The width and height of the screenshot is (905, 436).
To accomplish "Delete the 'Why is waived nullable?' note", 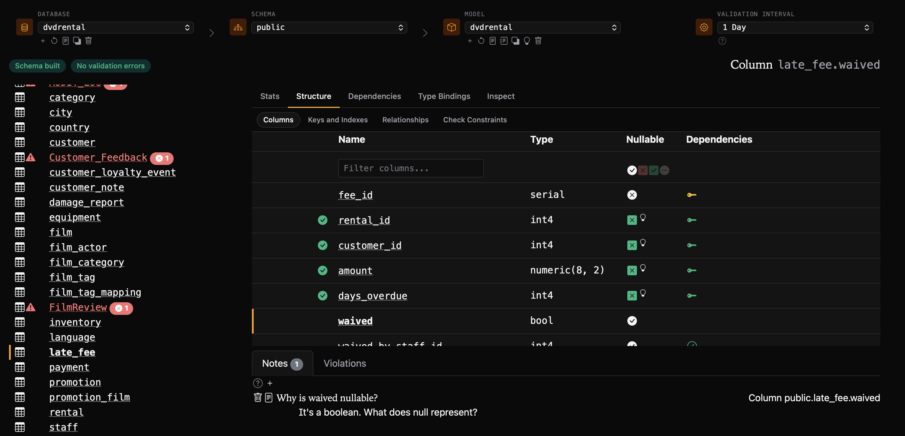I will click(258, 397).
